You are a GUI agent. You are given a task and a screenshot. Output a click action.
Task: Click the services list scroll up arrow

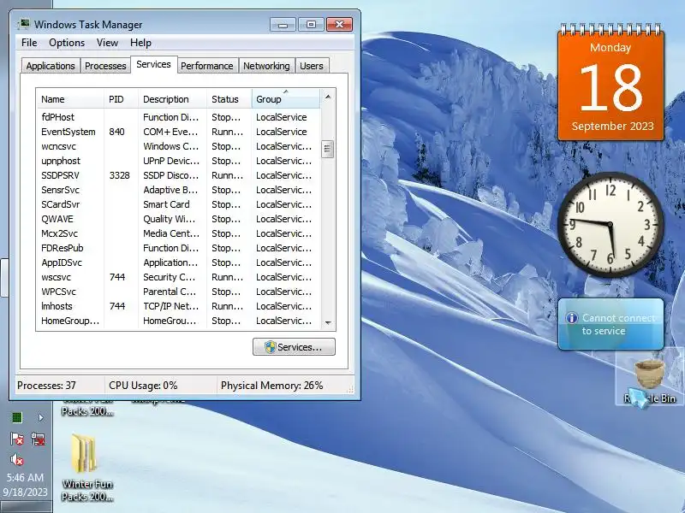click(x=328, y=97)
